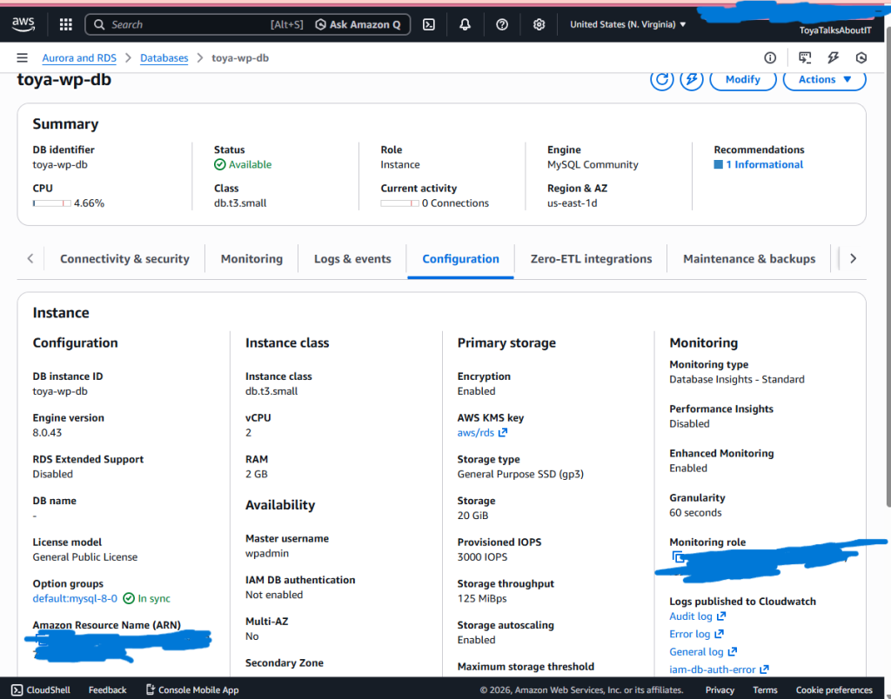The image size is (891, 699).
Task: Open the N. Virginia region selector
Action: [627, 24]
